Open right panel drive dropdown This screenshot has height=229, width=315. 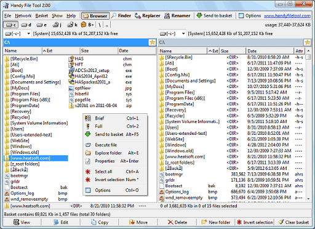pyautogui.click(x=183, y=34)
